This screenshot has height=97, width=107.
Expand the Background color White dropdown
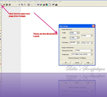click(91, 51)
